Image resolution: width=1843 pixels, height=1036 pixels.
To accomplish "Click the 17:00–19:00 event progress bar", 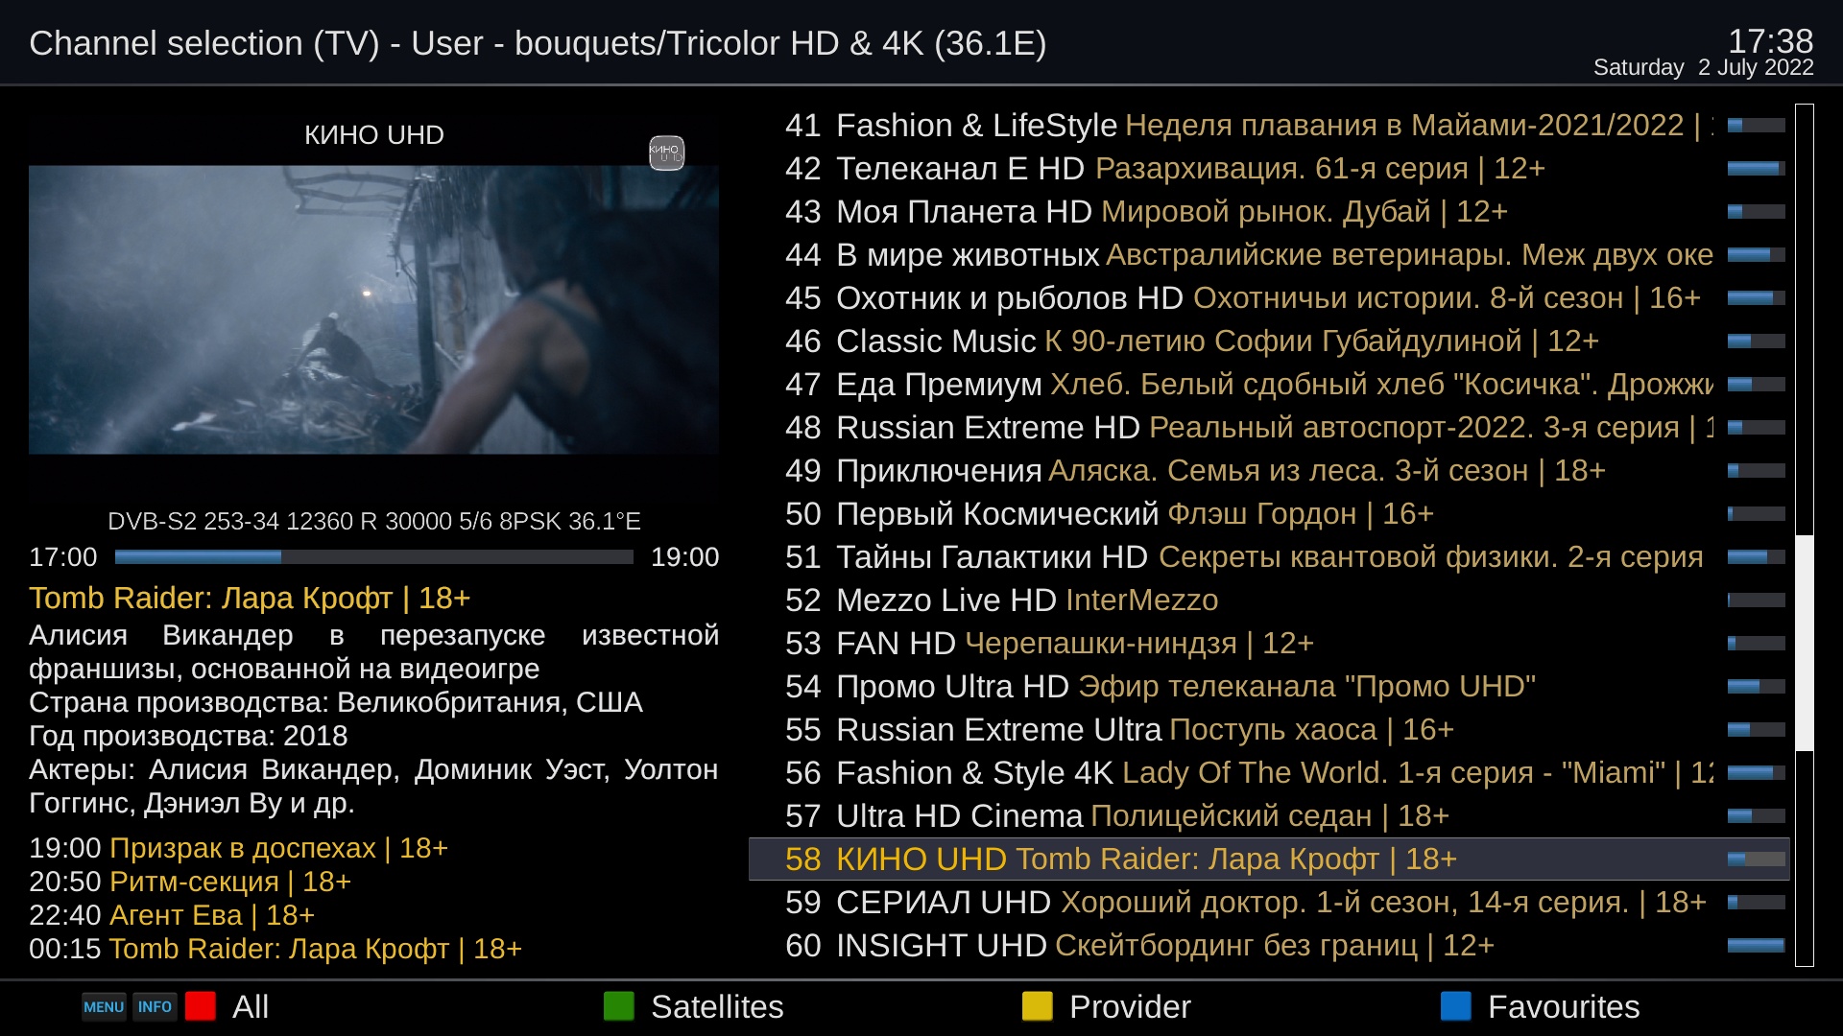I will click(373, 556).
